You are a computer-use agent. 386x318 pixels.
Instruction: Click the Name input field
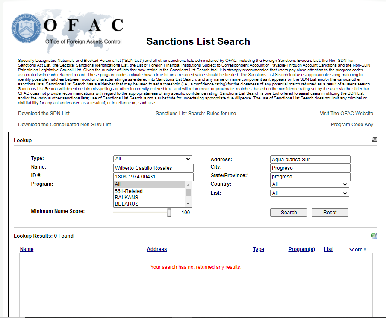click(153, 168)
